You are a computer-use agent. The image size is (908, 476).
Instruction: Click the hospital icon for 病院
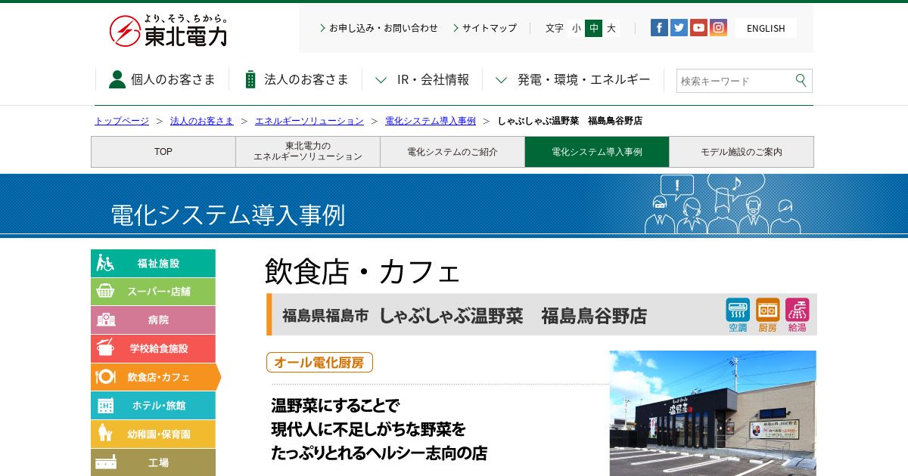pyautogui.click(x=105, y=320)
